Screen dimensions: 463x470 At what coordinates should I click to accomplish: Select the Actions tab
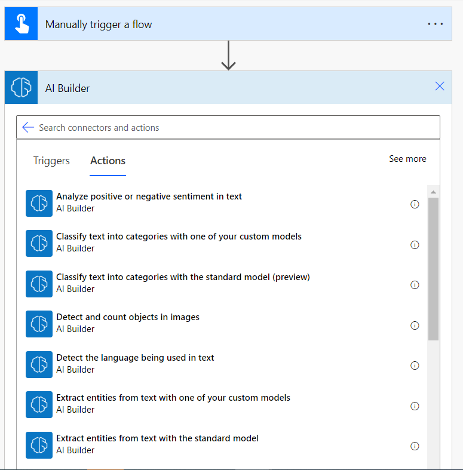coord(108,161)
